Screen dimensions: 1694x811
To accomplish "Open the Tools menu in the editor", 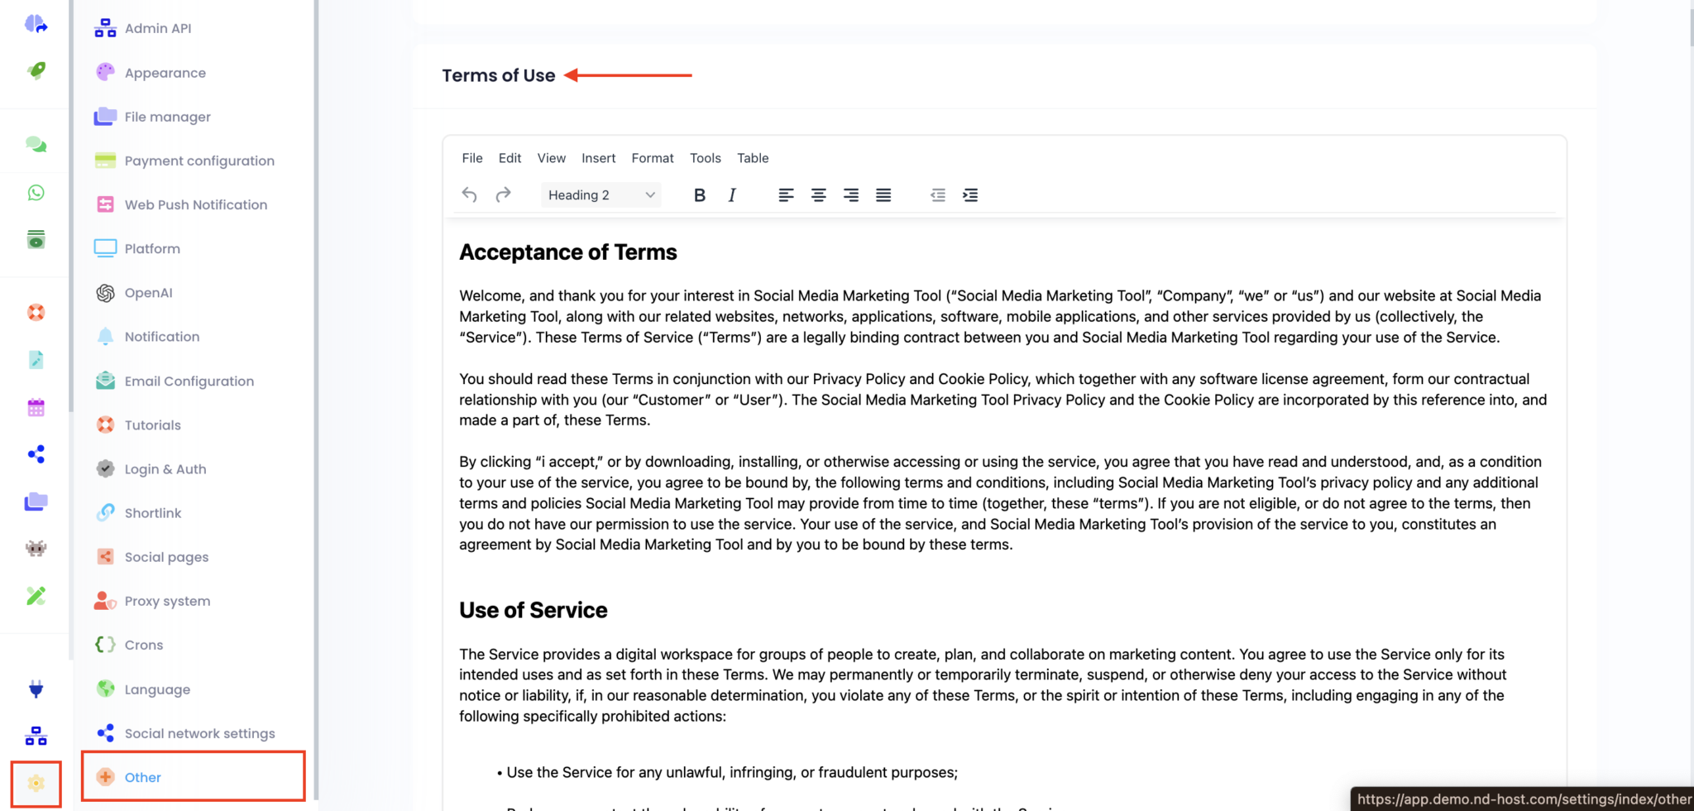I will coord(706,158).
